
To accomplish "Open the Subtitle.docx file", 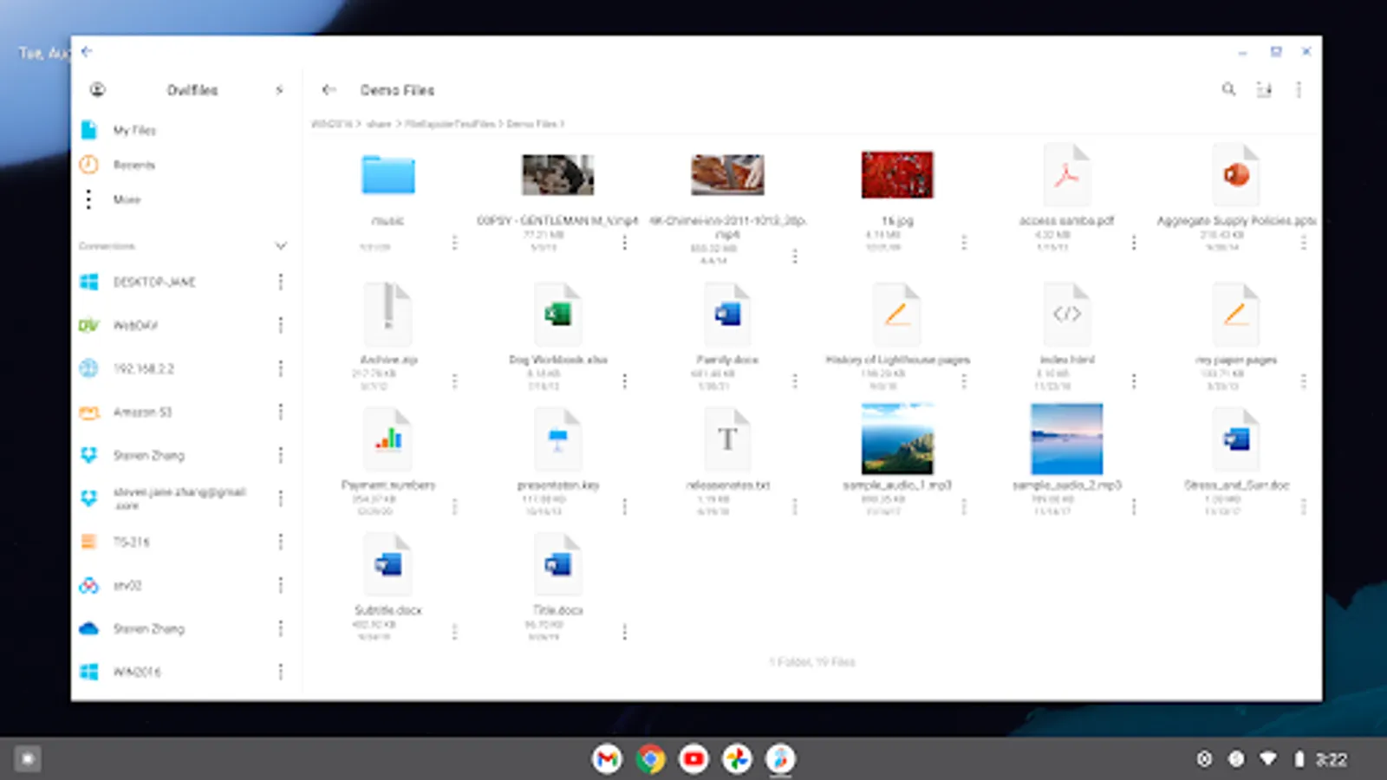I will click(387, 565).
